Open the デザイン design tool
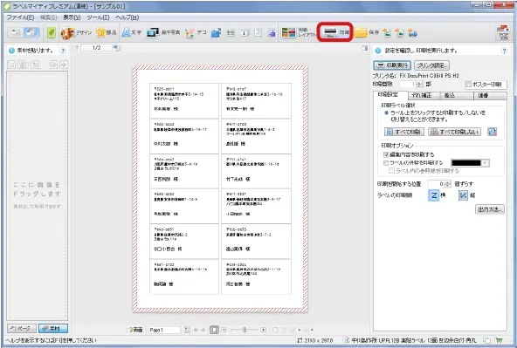517x348 pixels. click(77, 32)
